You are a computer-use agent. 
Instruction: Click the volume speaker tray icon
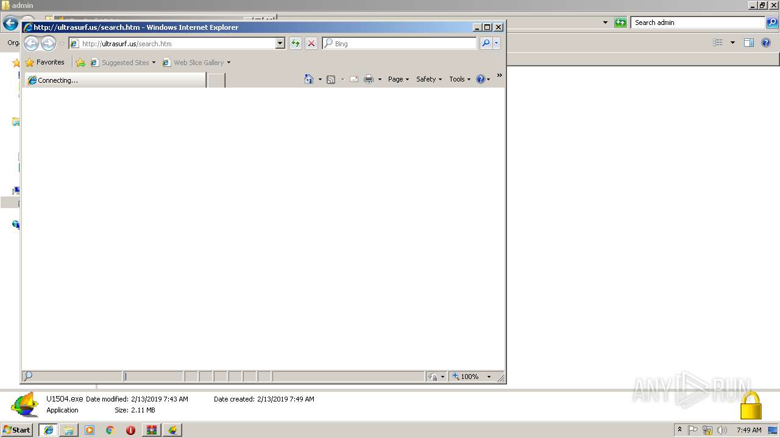[x=722, y=430]
